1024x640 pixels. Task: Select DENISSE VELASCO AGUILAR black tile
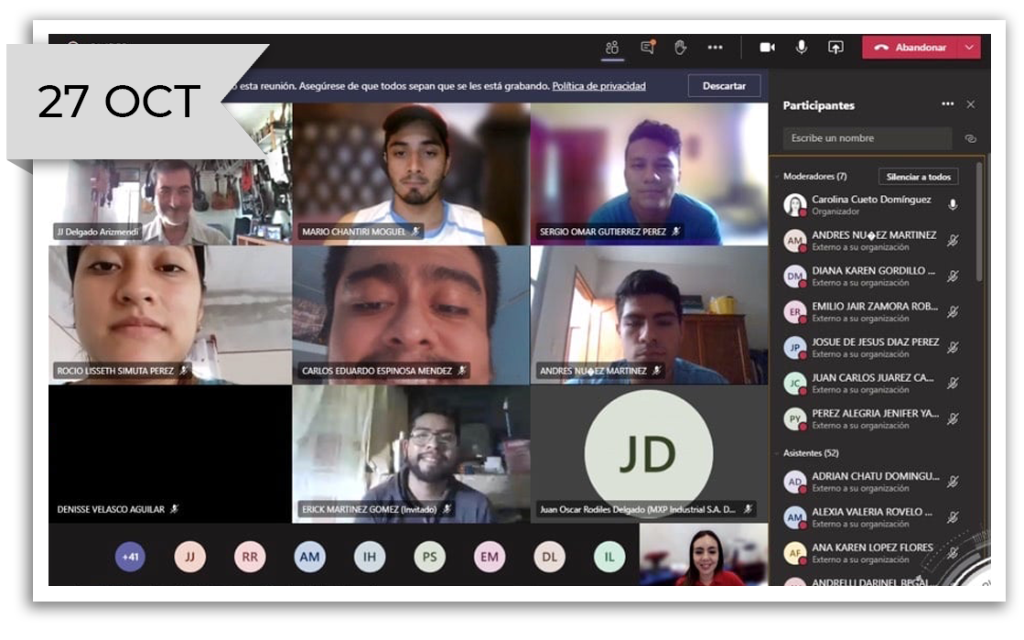170,454
